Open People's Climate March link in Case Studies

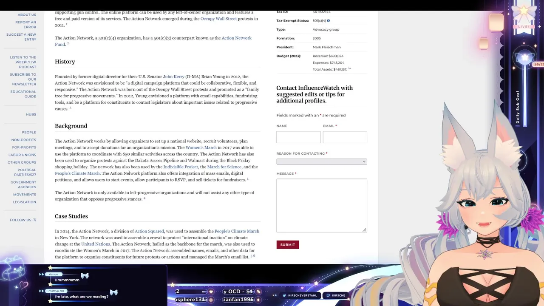(237, 231)
